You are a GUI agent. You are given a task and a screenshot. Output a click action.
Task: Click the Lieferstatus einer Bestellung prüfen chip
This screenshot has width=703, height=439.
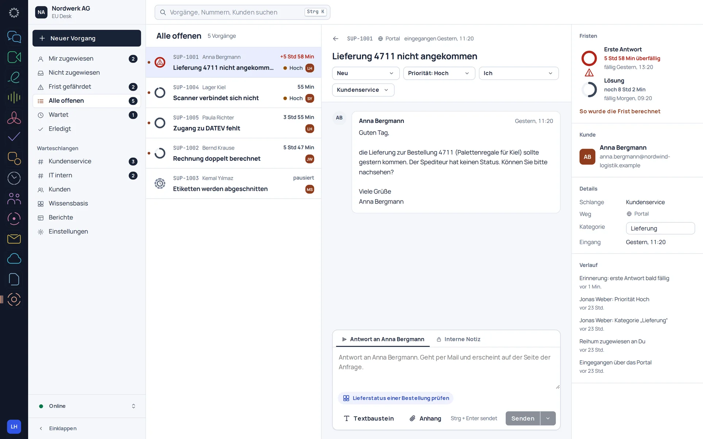tap(396, 398)
